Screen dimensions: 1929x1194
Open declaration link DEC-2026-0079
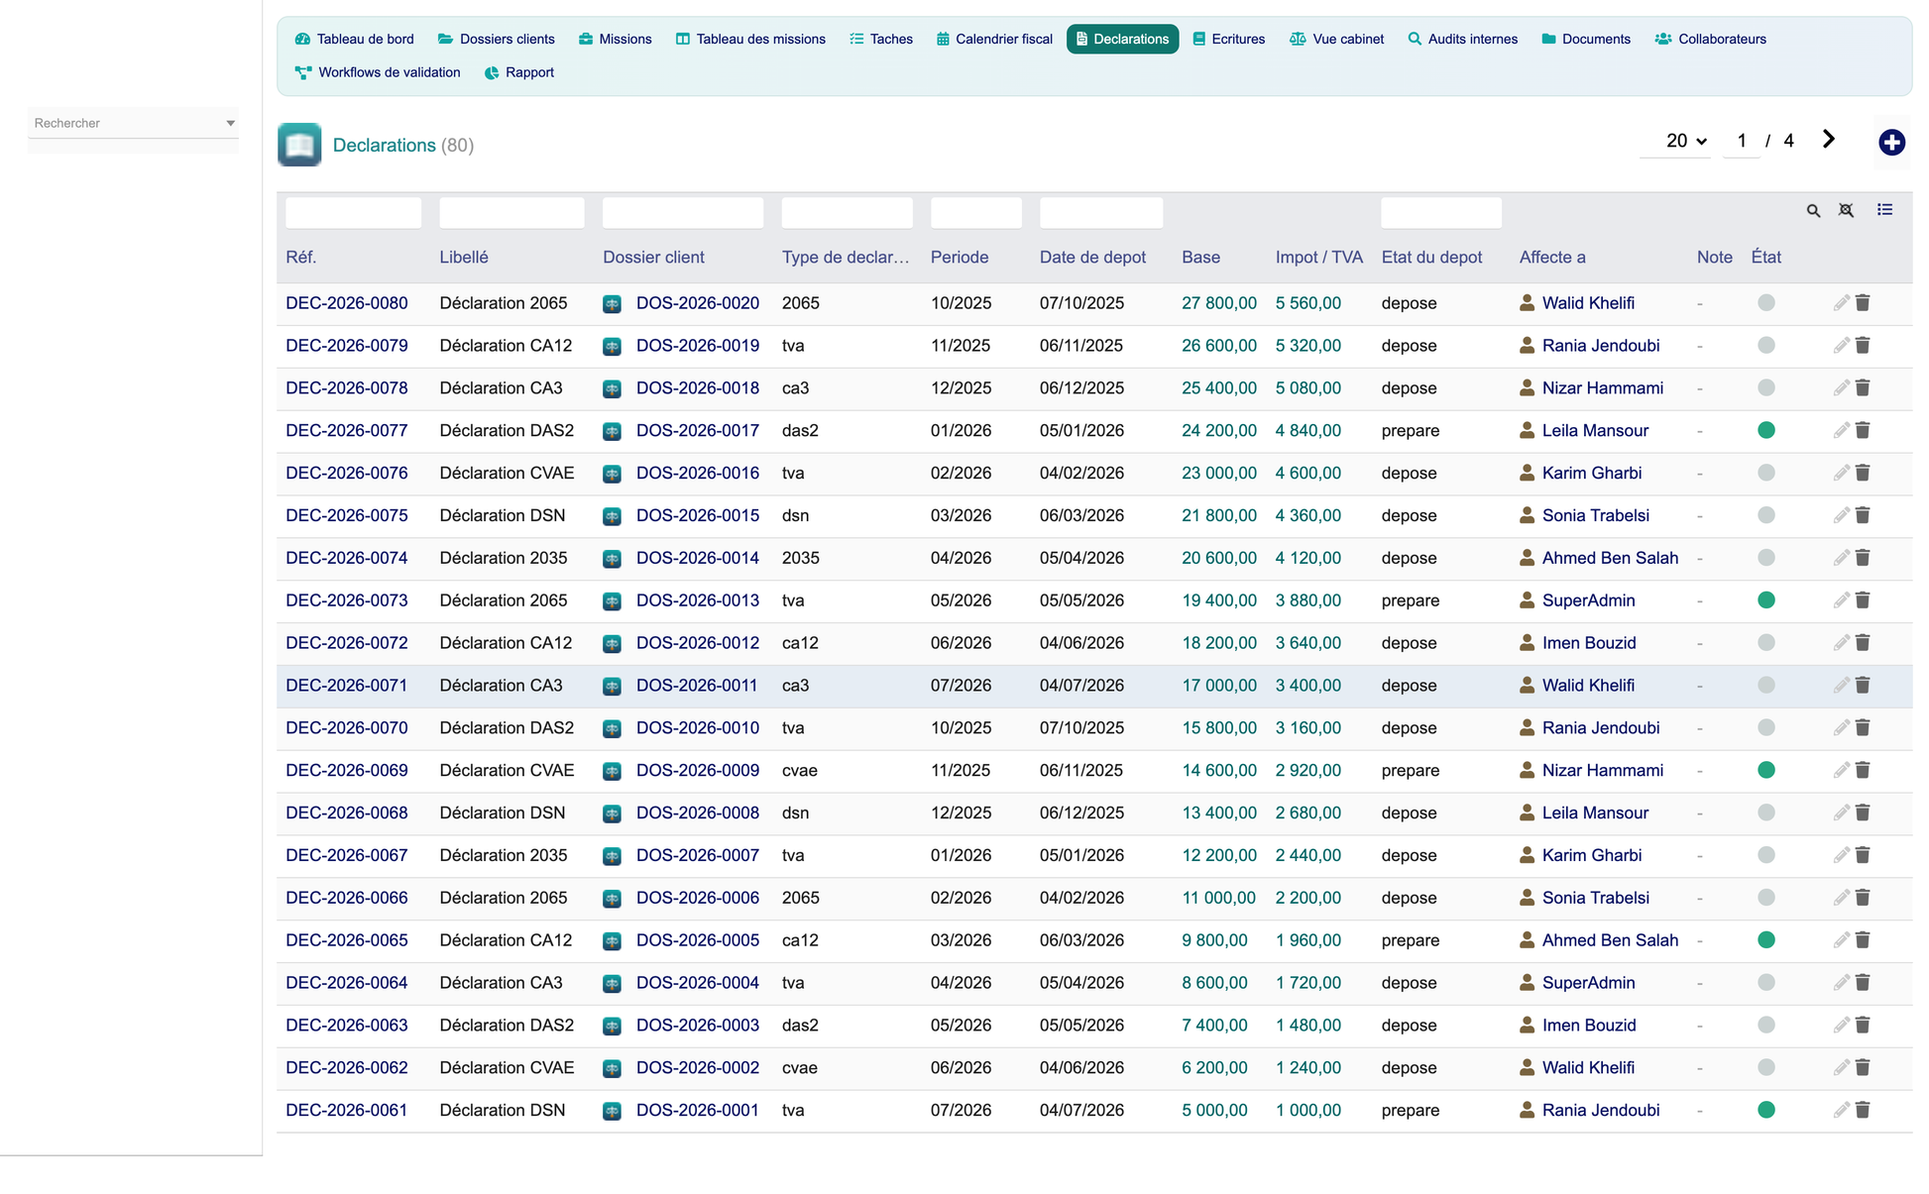[x=347, y=346]
